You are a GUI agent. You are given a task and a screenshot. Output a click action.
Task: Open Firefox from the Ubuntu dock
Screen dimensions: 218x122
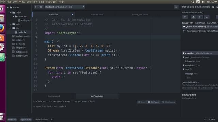tap(2, 28)
